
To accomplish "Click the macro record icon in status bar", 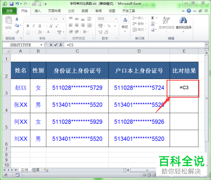I will click(x=17, y=175).
